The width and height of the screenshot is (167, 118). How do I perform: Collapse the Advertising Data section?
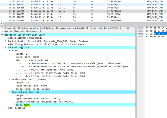[6, 47]
